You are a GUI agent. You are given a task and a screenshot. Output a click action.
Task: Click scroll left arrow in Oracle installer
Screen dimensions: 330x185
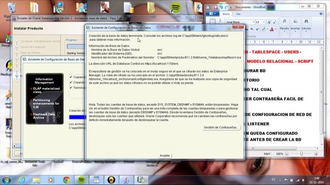coord(14,146)
